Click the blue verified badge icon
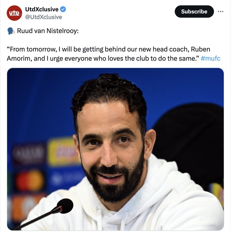 [63, 9]
